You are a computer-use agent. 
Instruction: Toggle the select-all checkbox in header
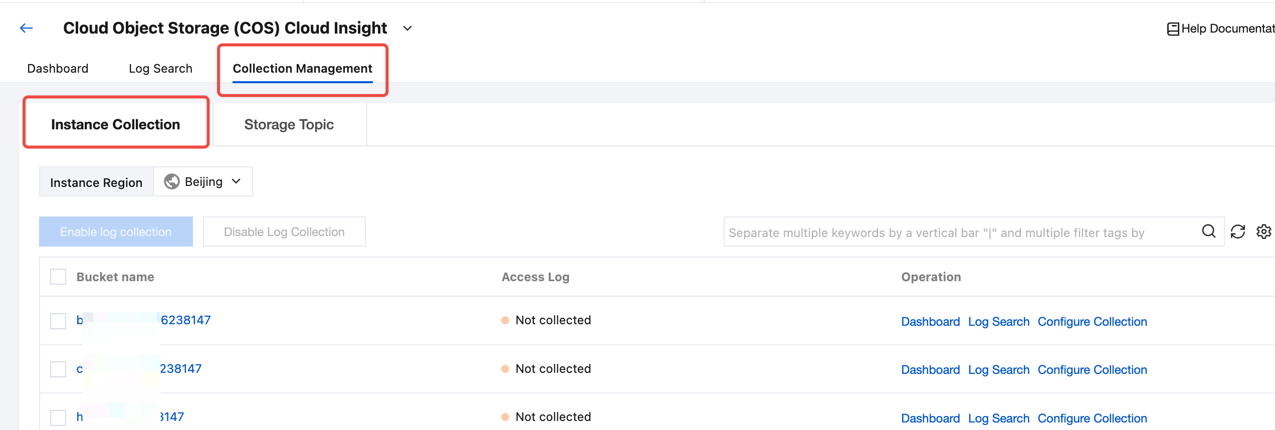58,277
